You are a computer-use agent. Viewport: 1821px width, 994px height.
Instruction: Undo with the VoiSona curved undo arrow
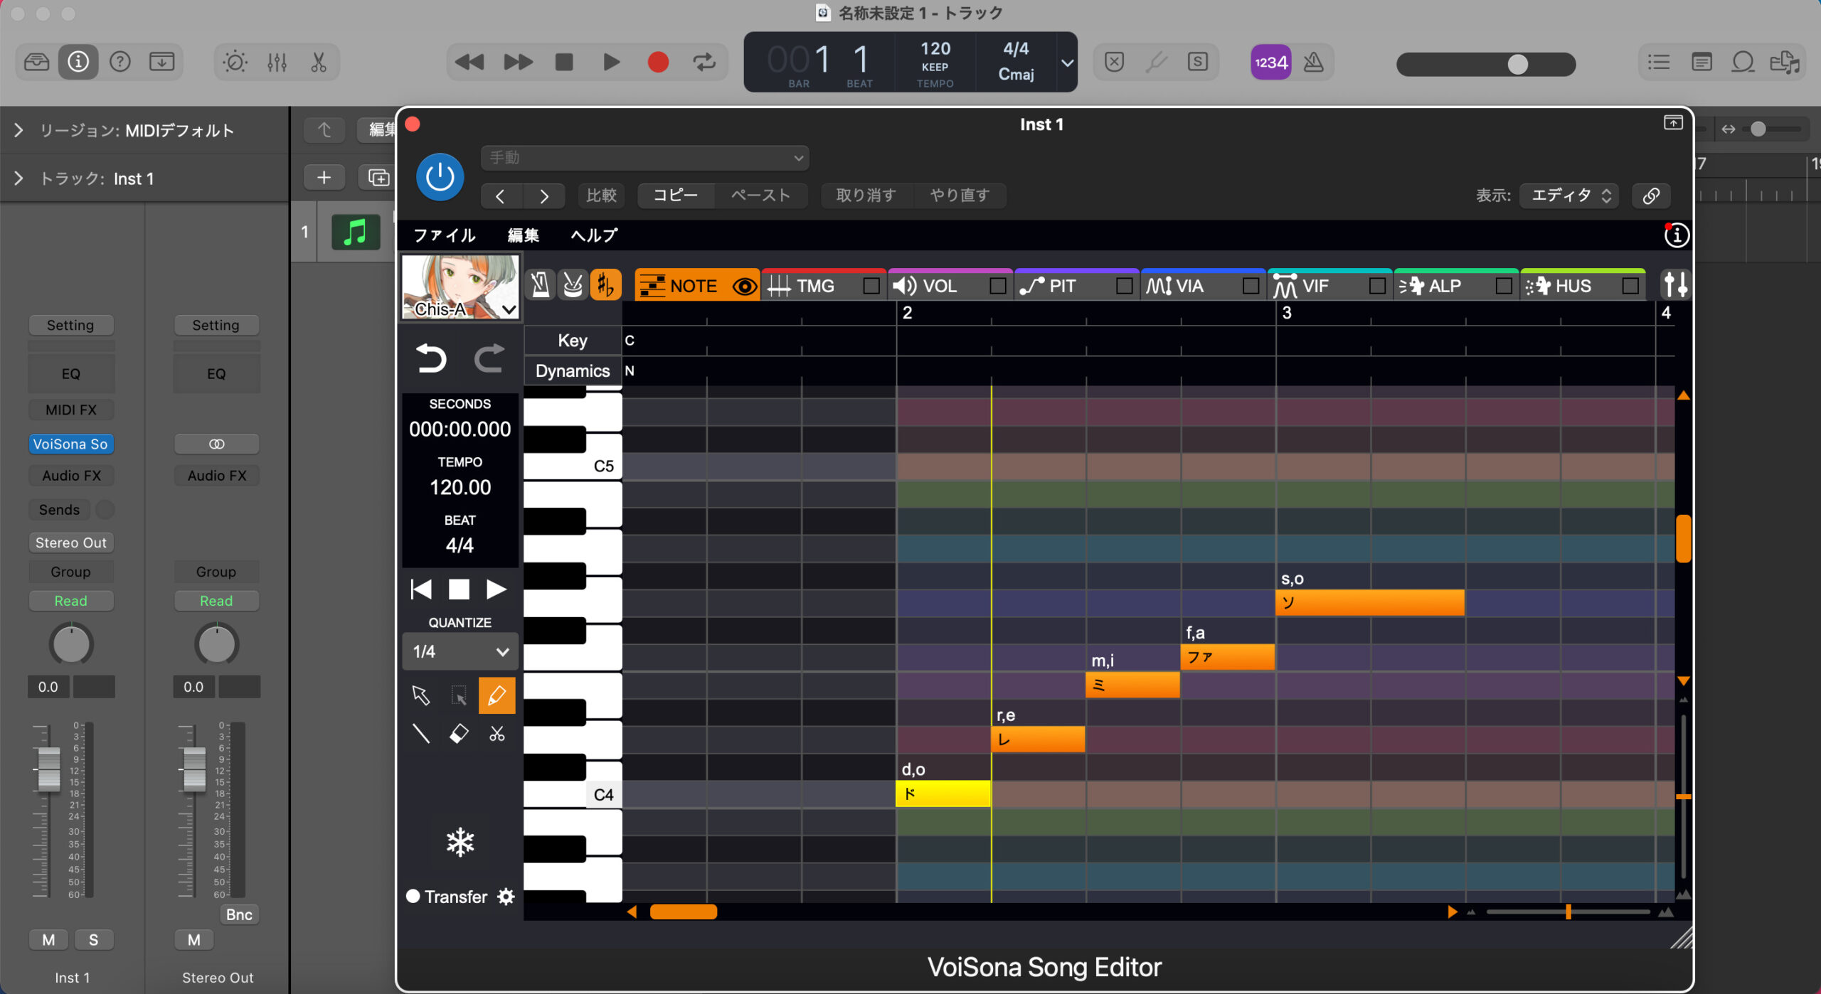(430, 358)
